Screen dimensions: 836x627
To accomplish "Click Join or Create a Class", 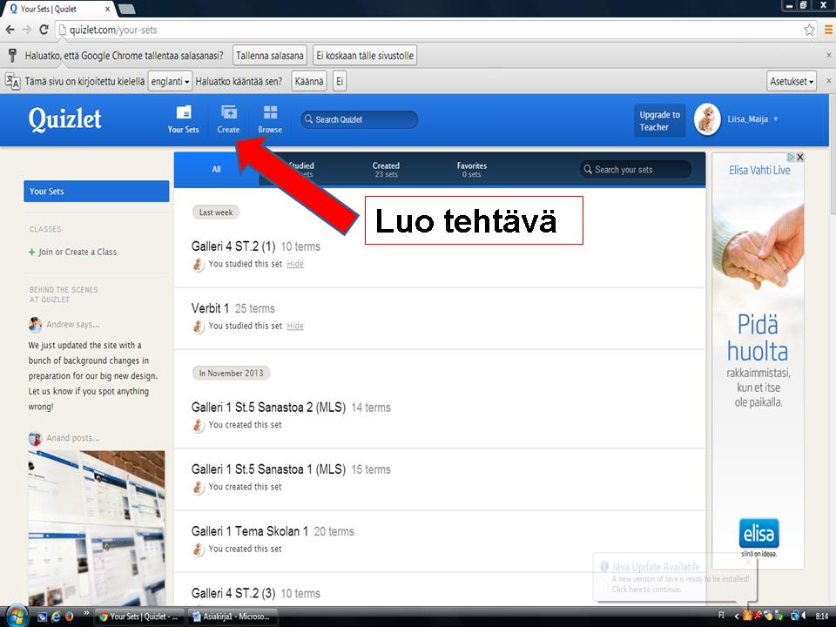I will 77,252.
